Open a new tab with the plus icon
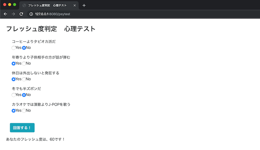 coord(84,5)
